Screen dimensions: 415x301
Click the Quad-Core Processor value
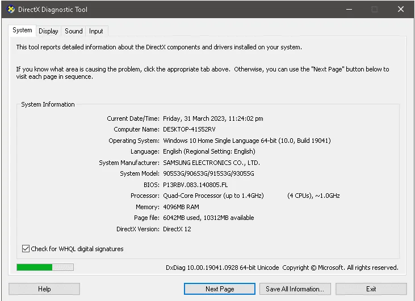(x=213, y=196)
